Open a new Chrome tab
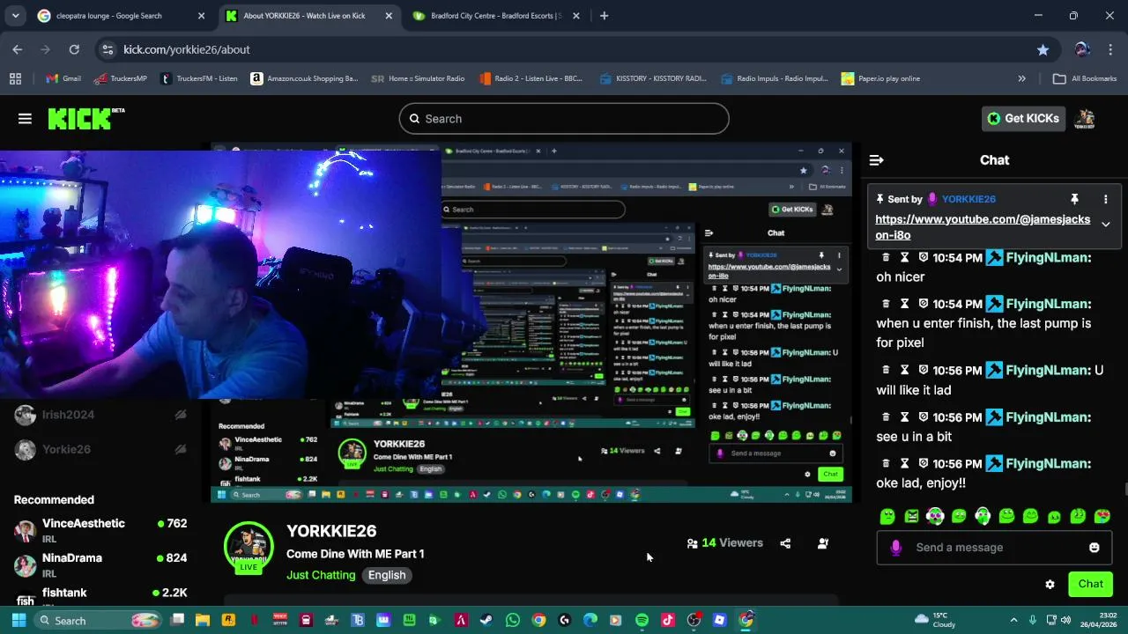Viewport: 1128px width, 634px height. (604, 16)
